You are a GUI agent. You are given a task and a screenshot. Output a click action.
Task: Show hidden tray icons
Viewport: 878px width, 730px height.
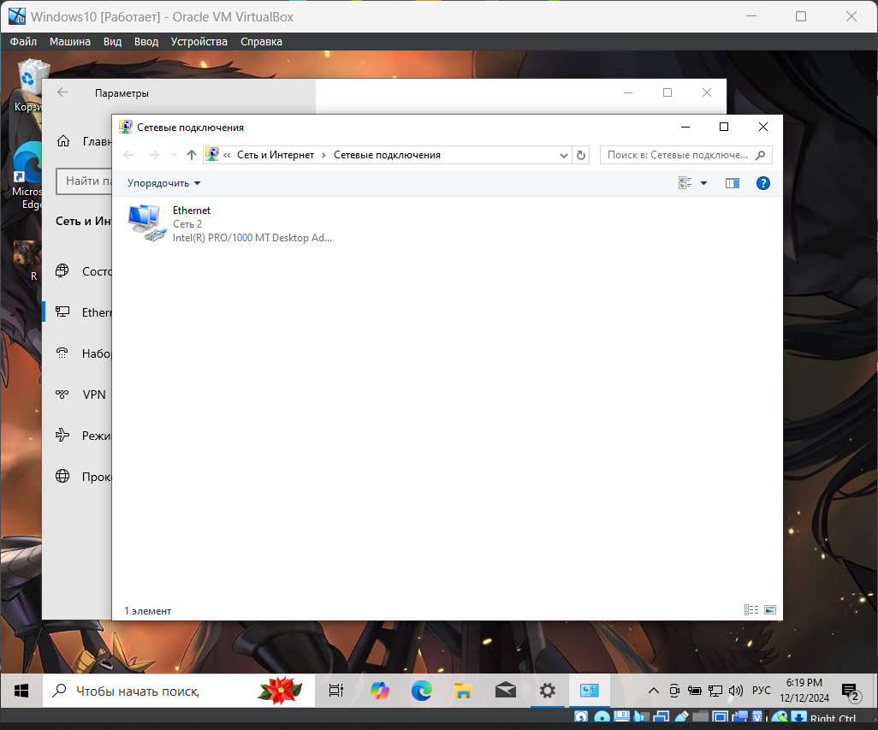click(654, 691)
